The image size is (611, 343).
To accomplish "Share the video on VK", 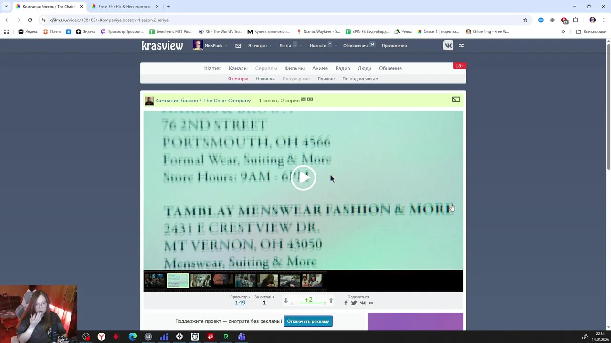I will pos(363,303).
